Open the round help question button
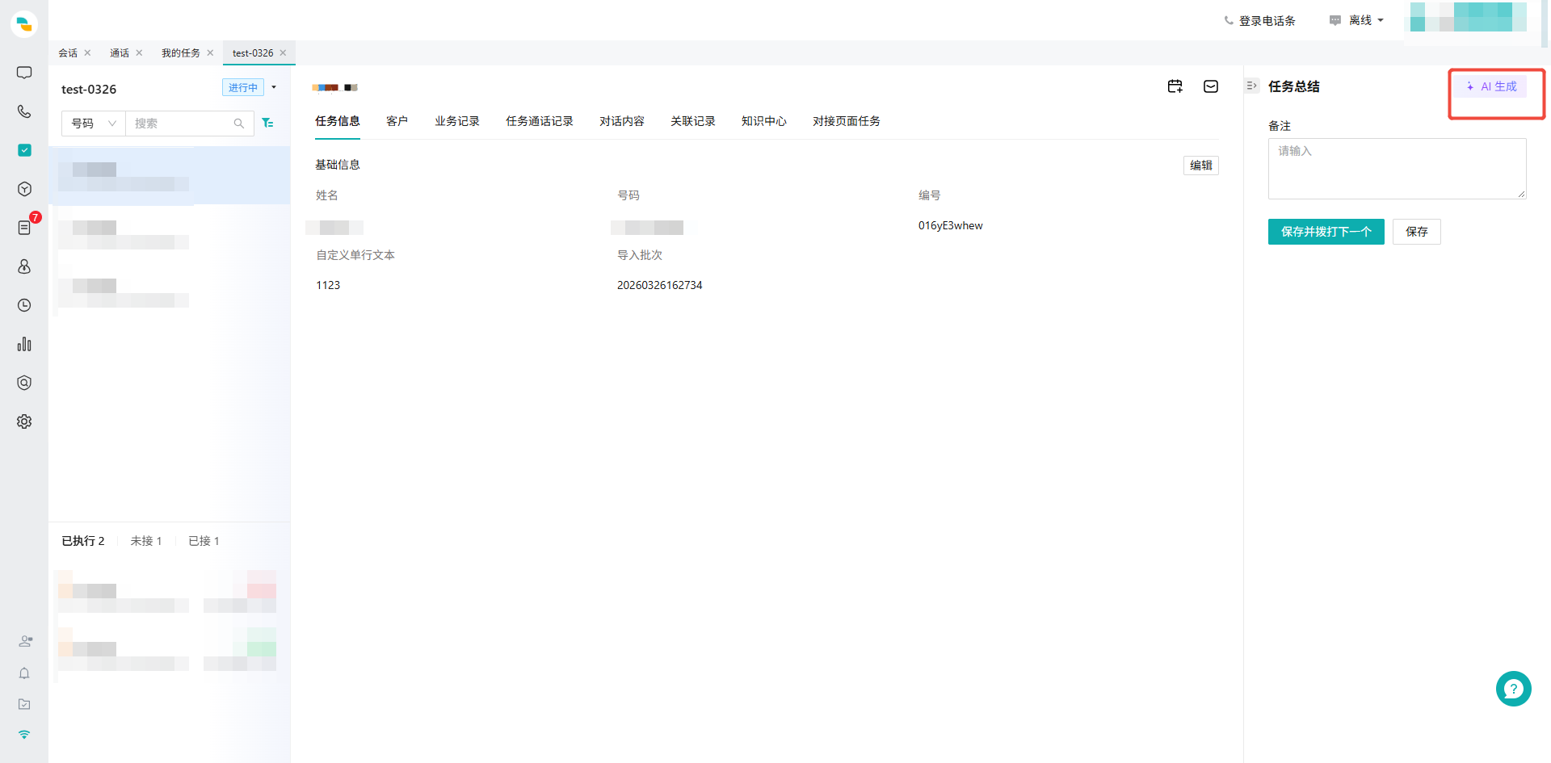This screenshot has height=763, width=1551. pyautogui.click(x=1513, y=689)
